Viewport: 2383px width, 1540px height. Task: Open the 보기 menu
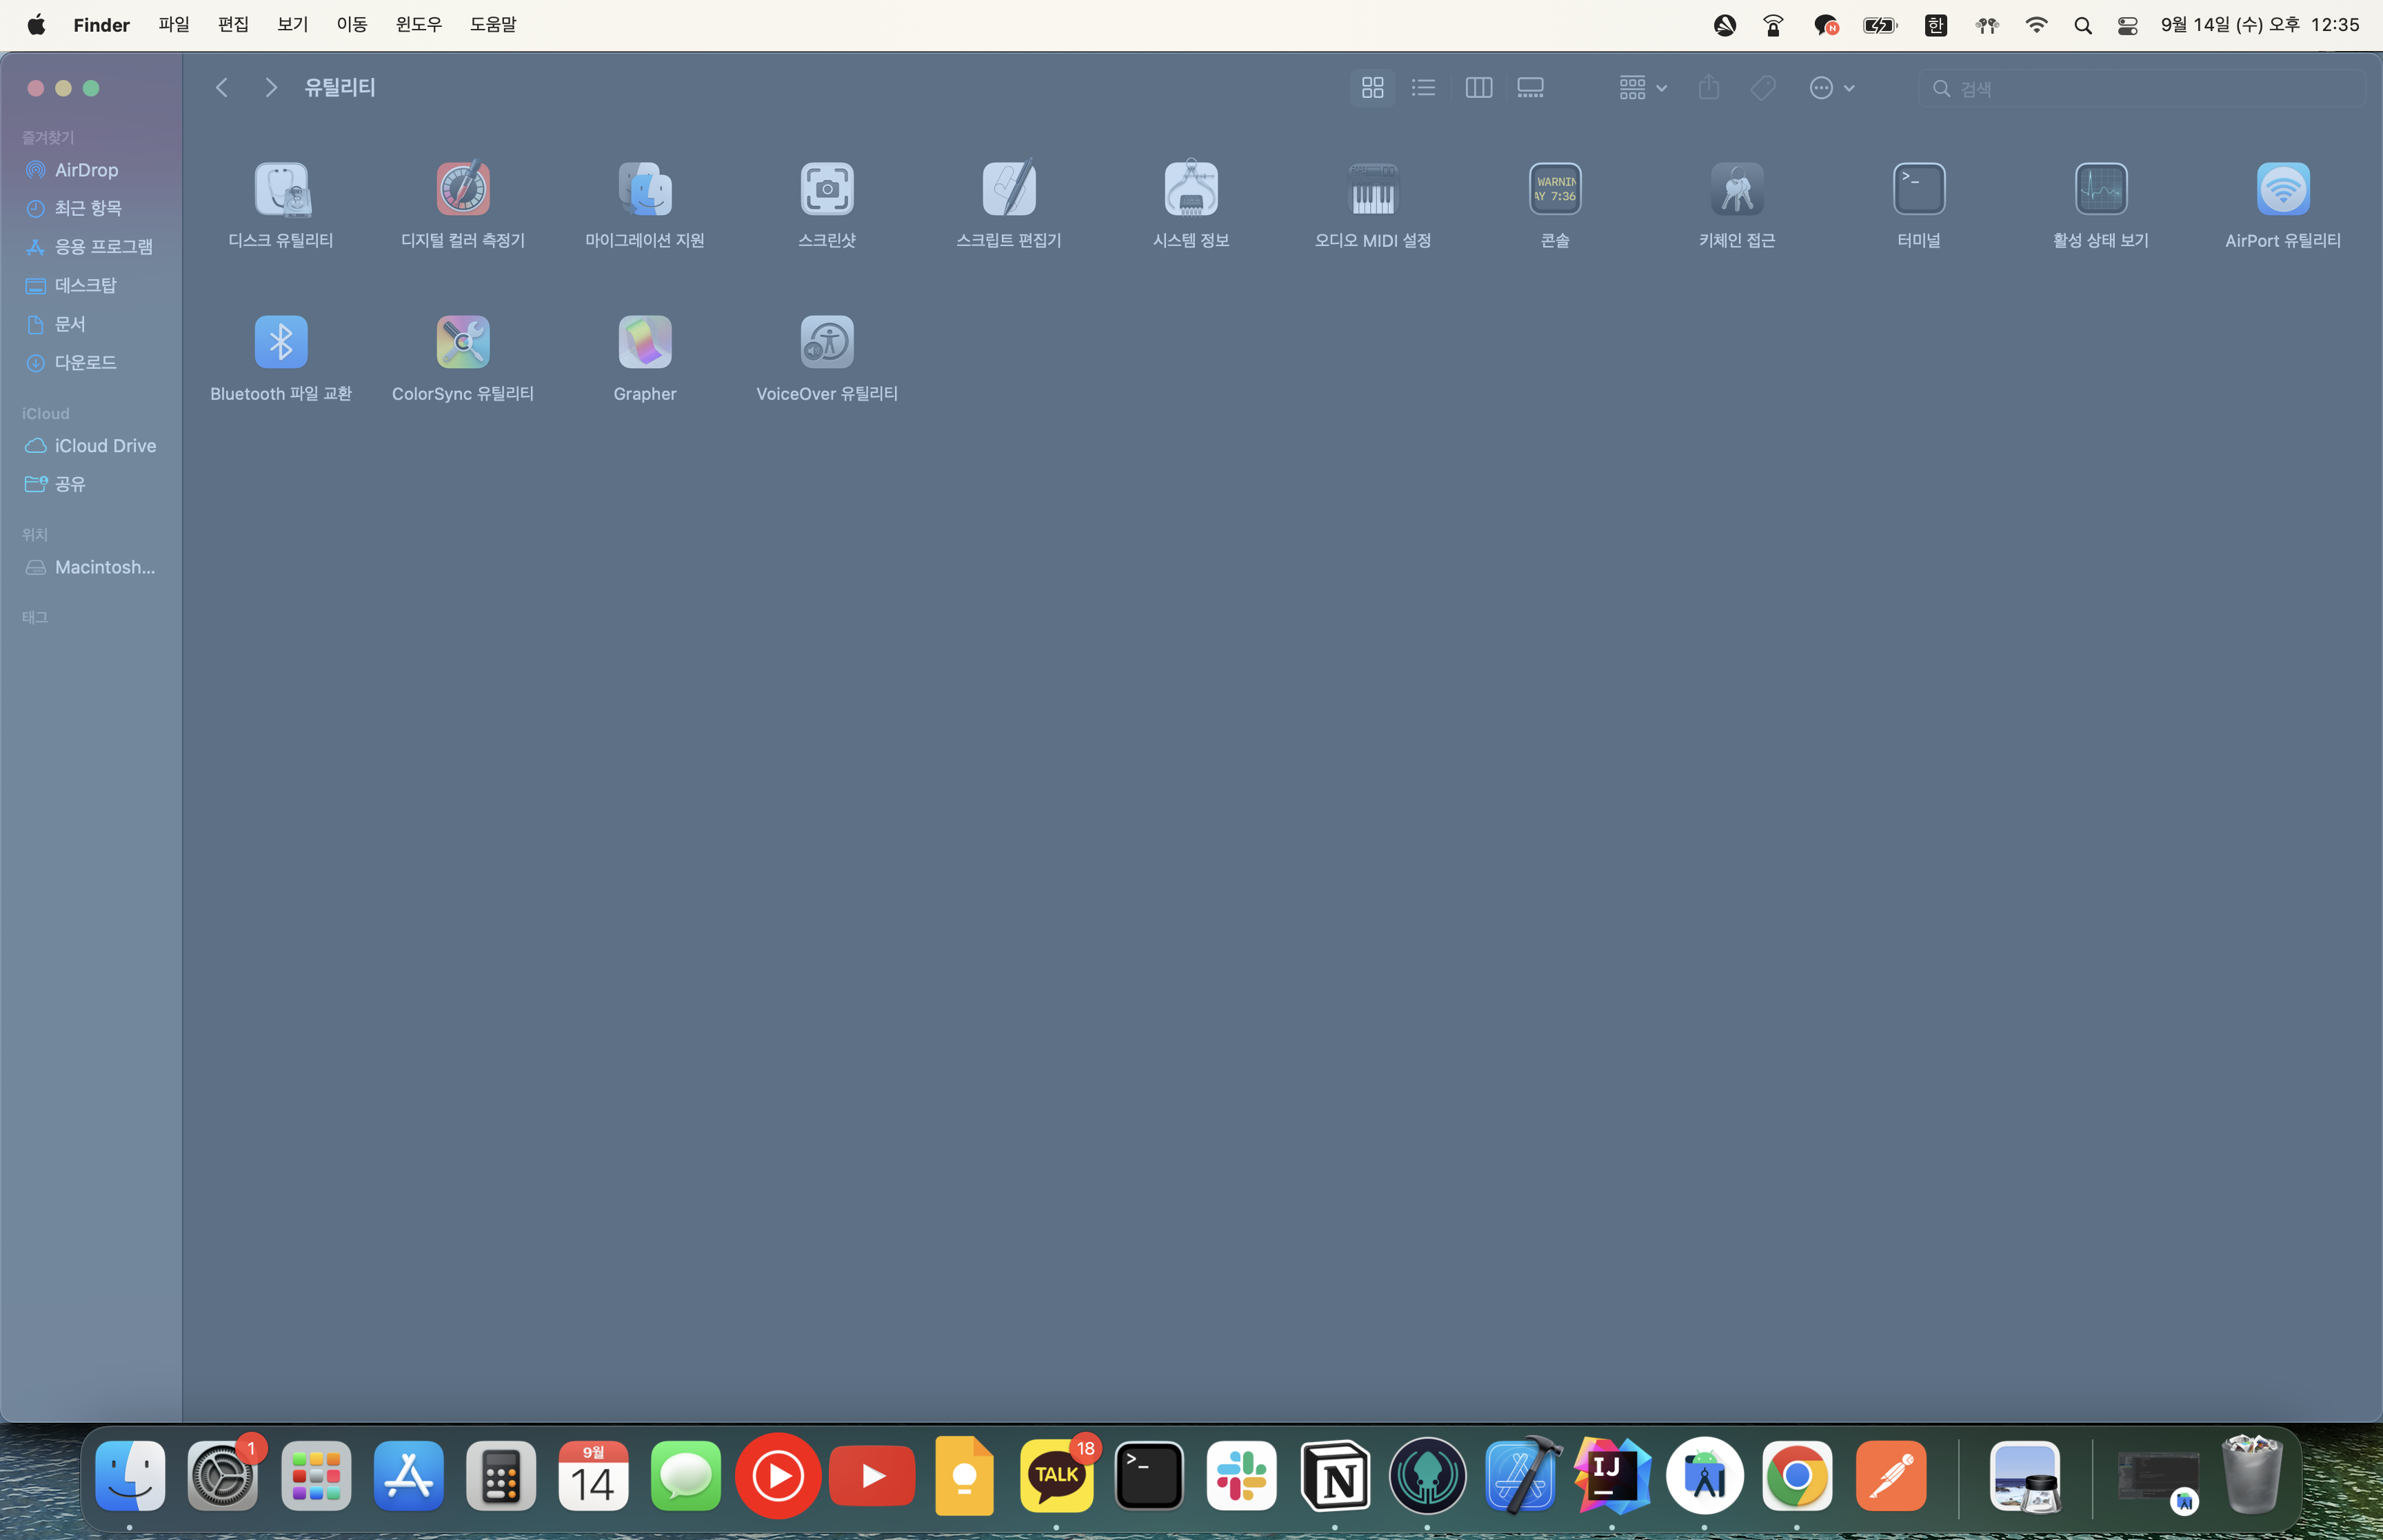[292, 25]
